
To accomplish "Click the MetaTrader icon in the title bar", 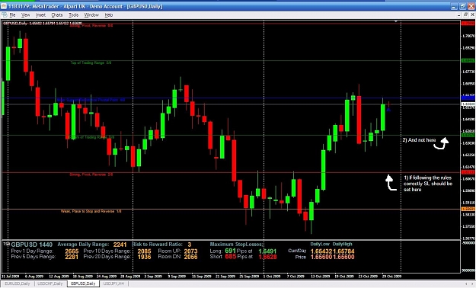I will click(4, 6).
